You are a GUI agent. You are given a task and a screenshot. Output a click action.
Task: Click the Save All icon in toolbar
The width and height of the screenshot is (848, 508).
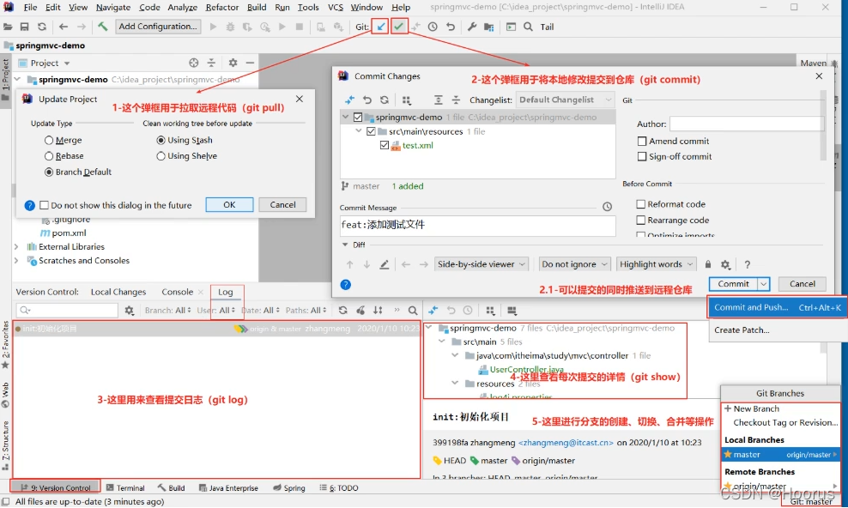[24, 27]
